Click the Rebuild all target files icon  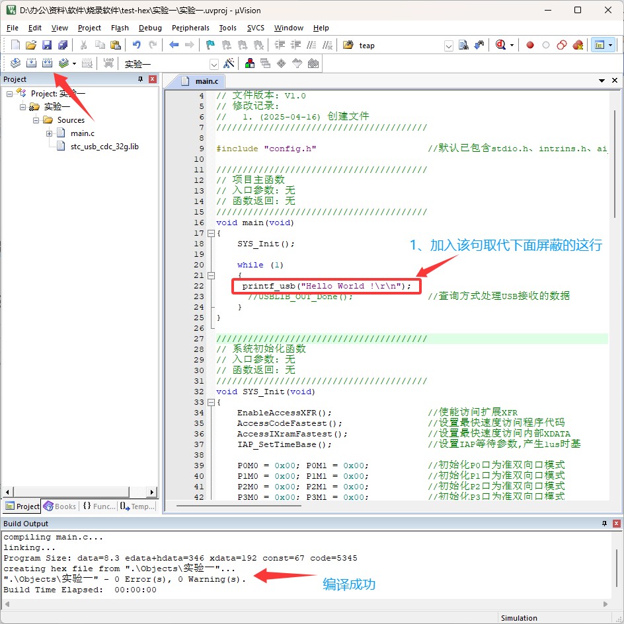(47, 63)
